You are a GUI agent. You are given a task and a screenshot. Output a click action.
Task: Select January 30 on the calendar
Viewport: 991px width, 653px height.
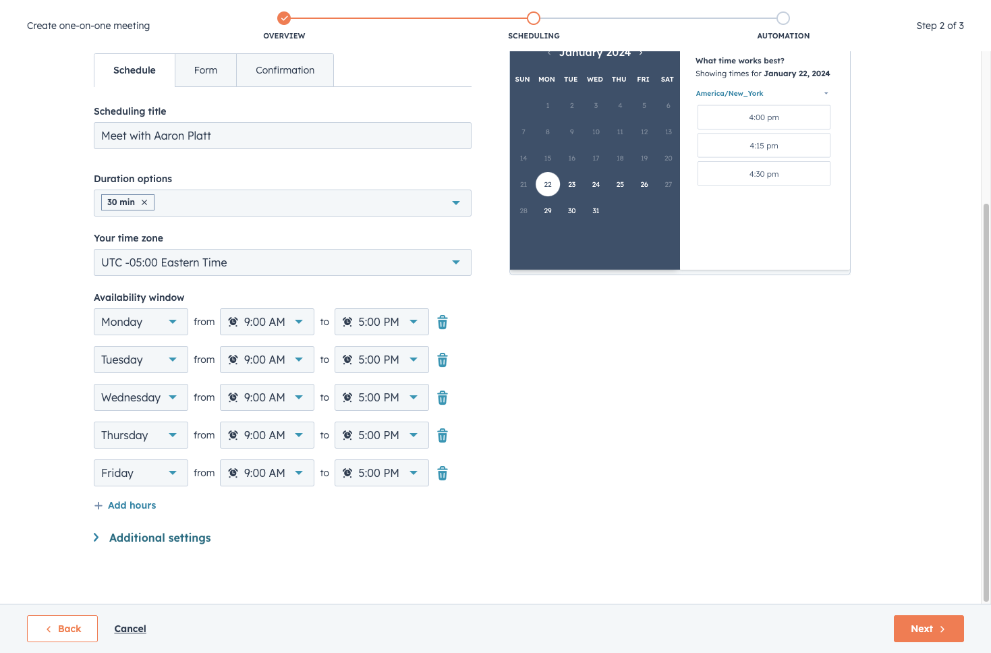click(571, 210)
